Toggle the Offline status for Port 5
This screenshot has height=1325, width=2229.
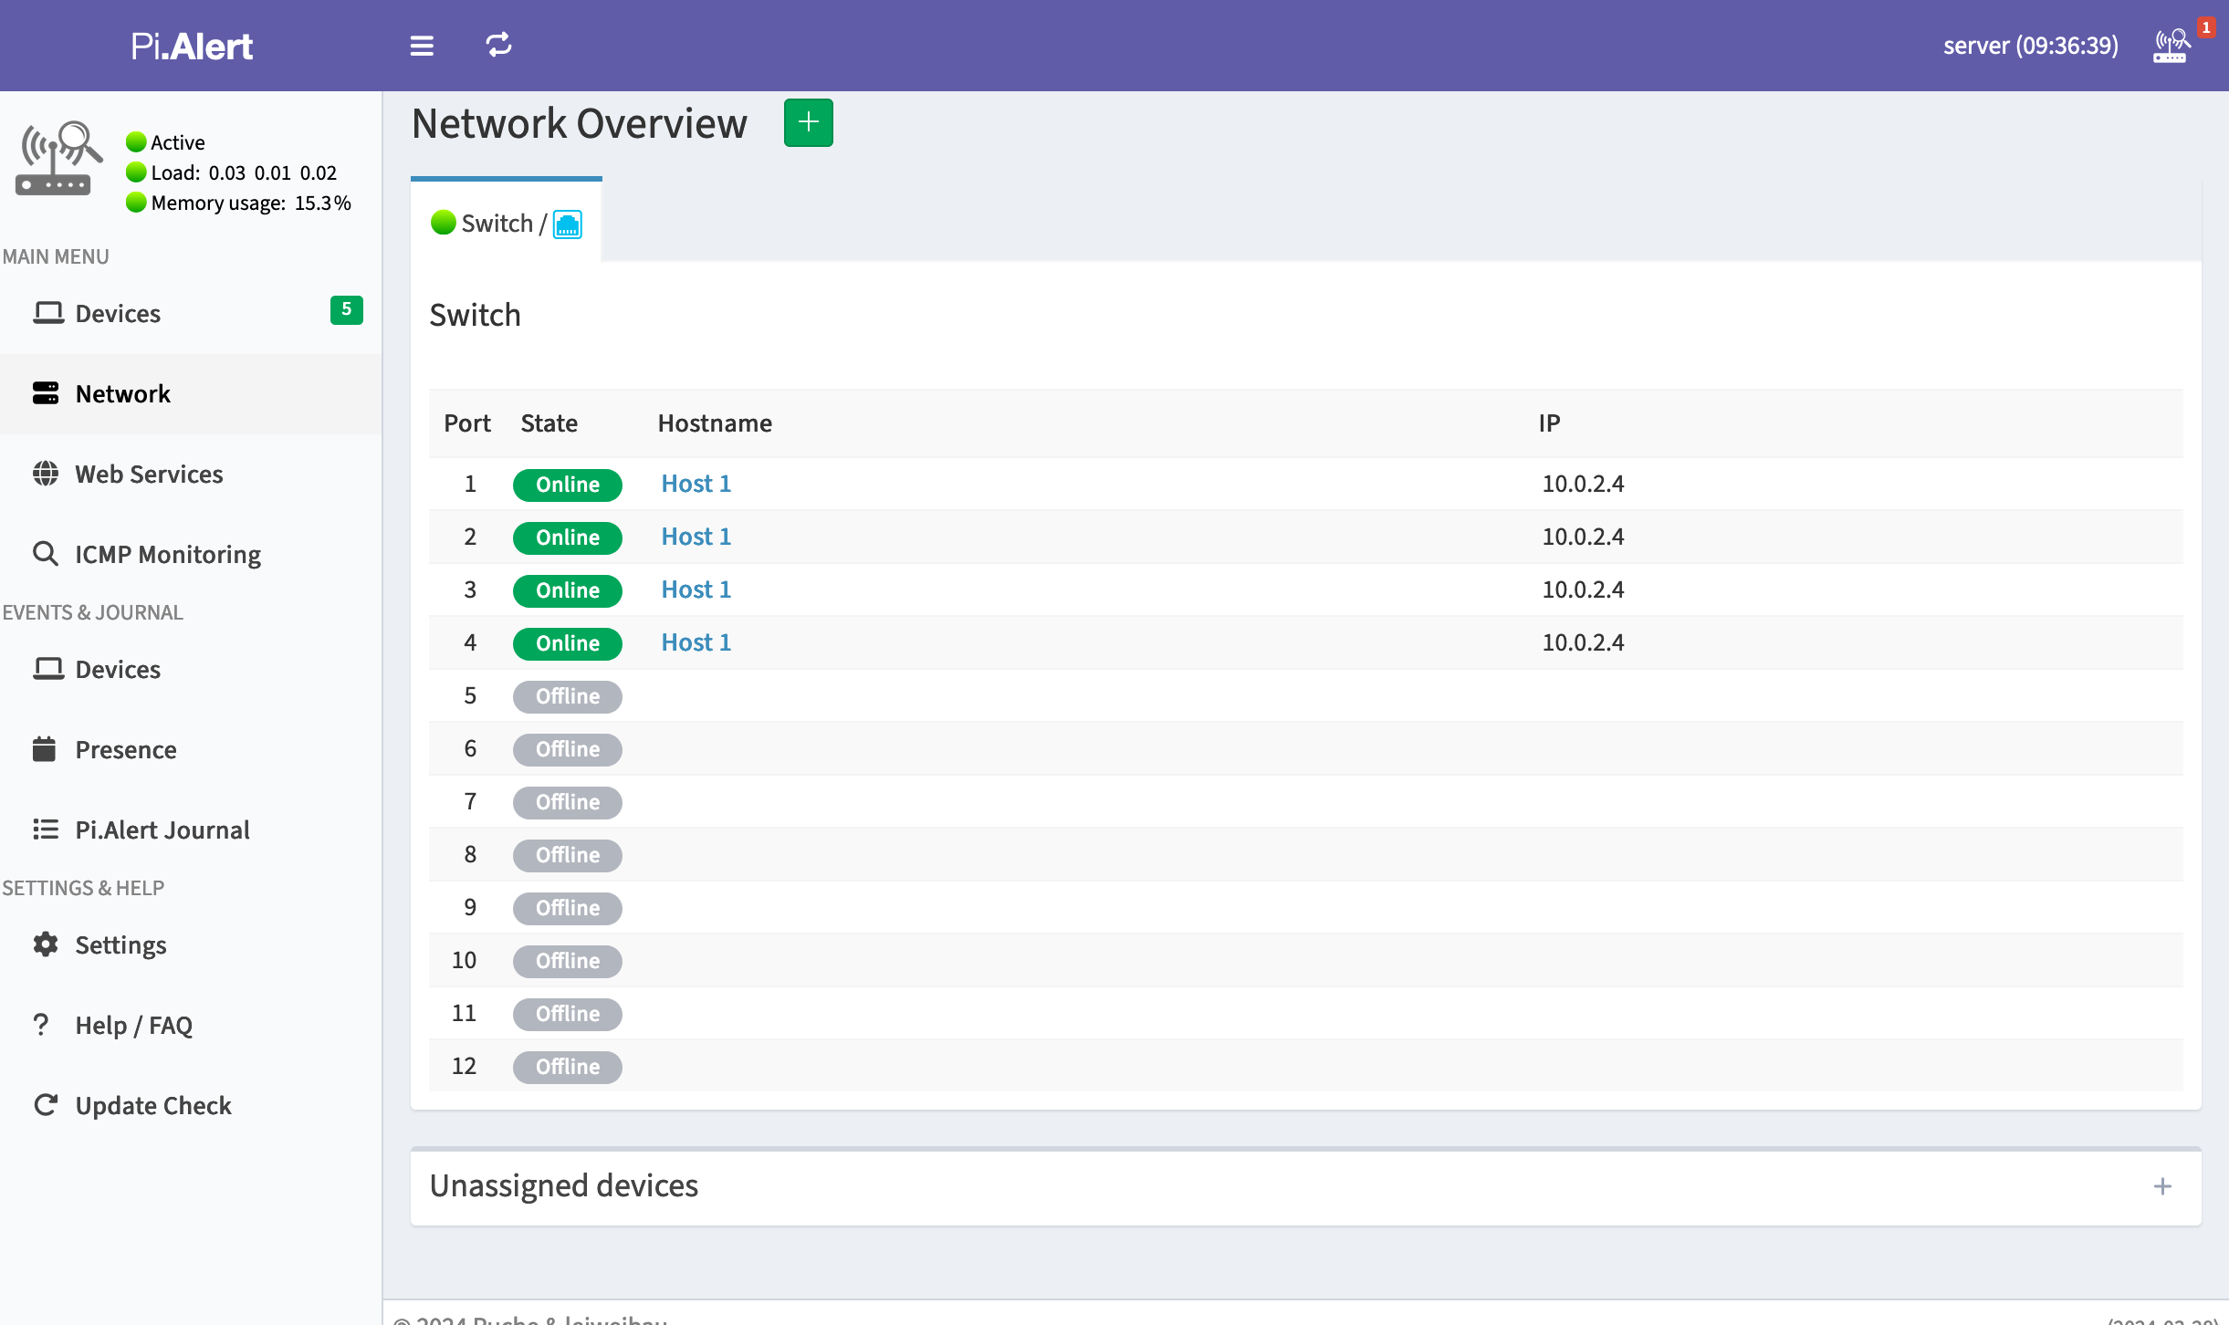[566, 695]
